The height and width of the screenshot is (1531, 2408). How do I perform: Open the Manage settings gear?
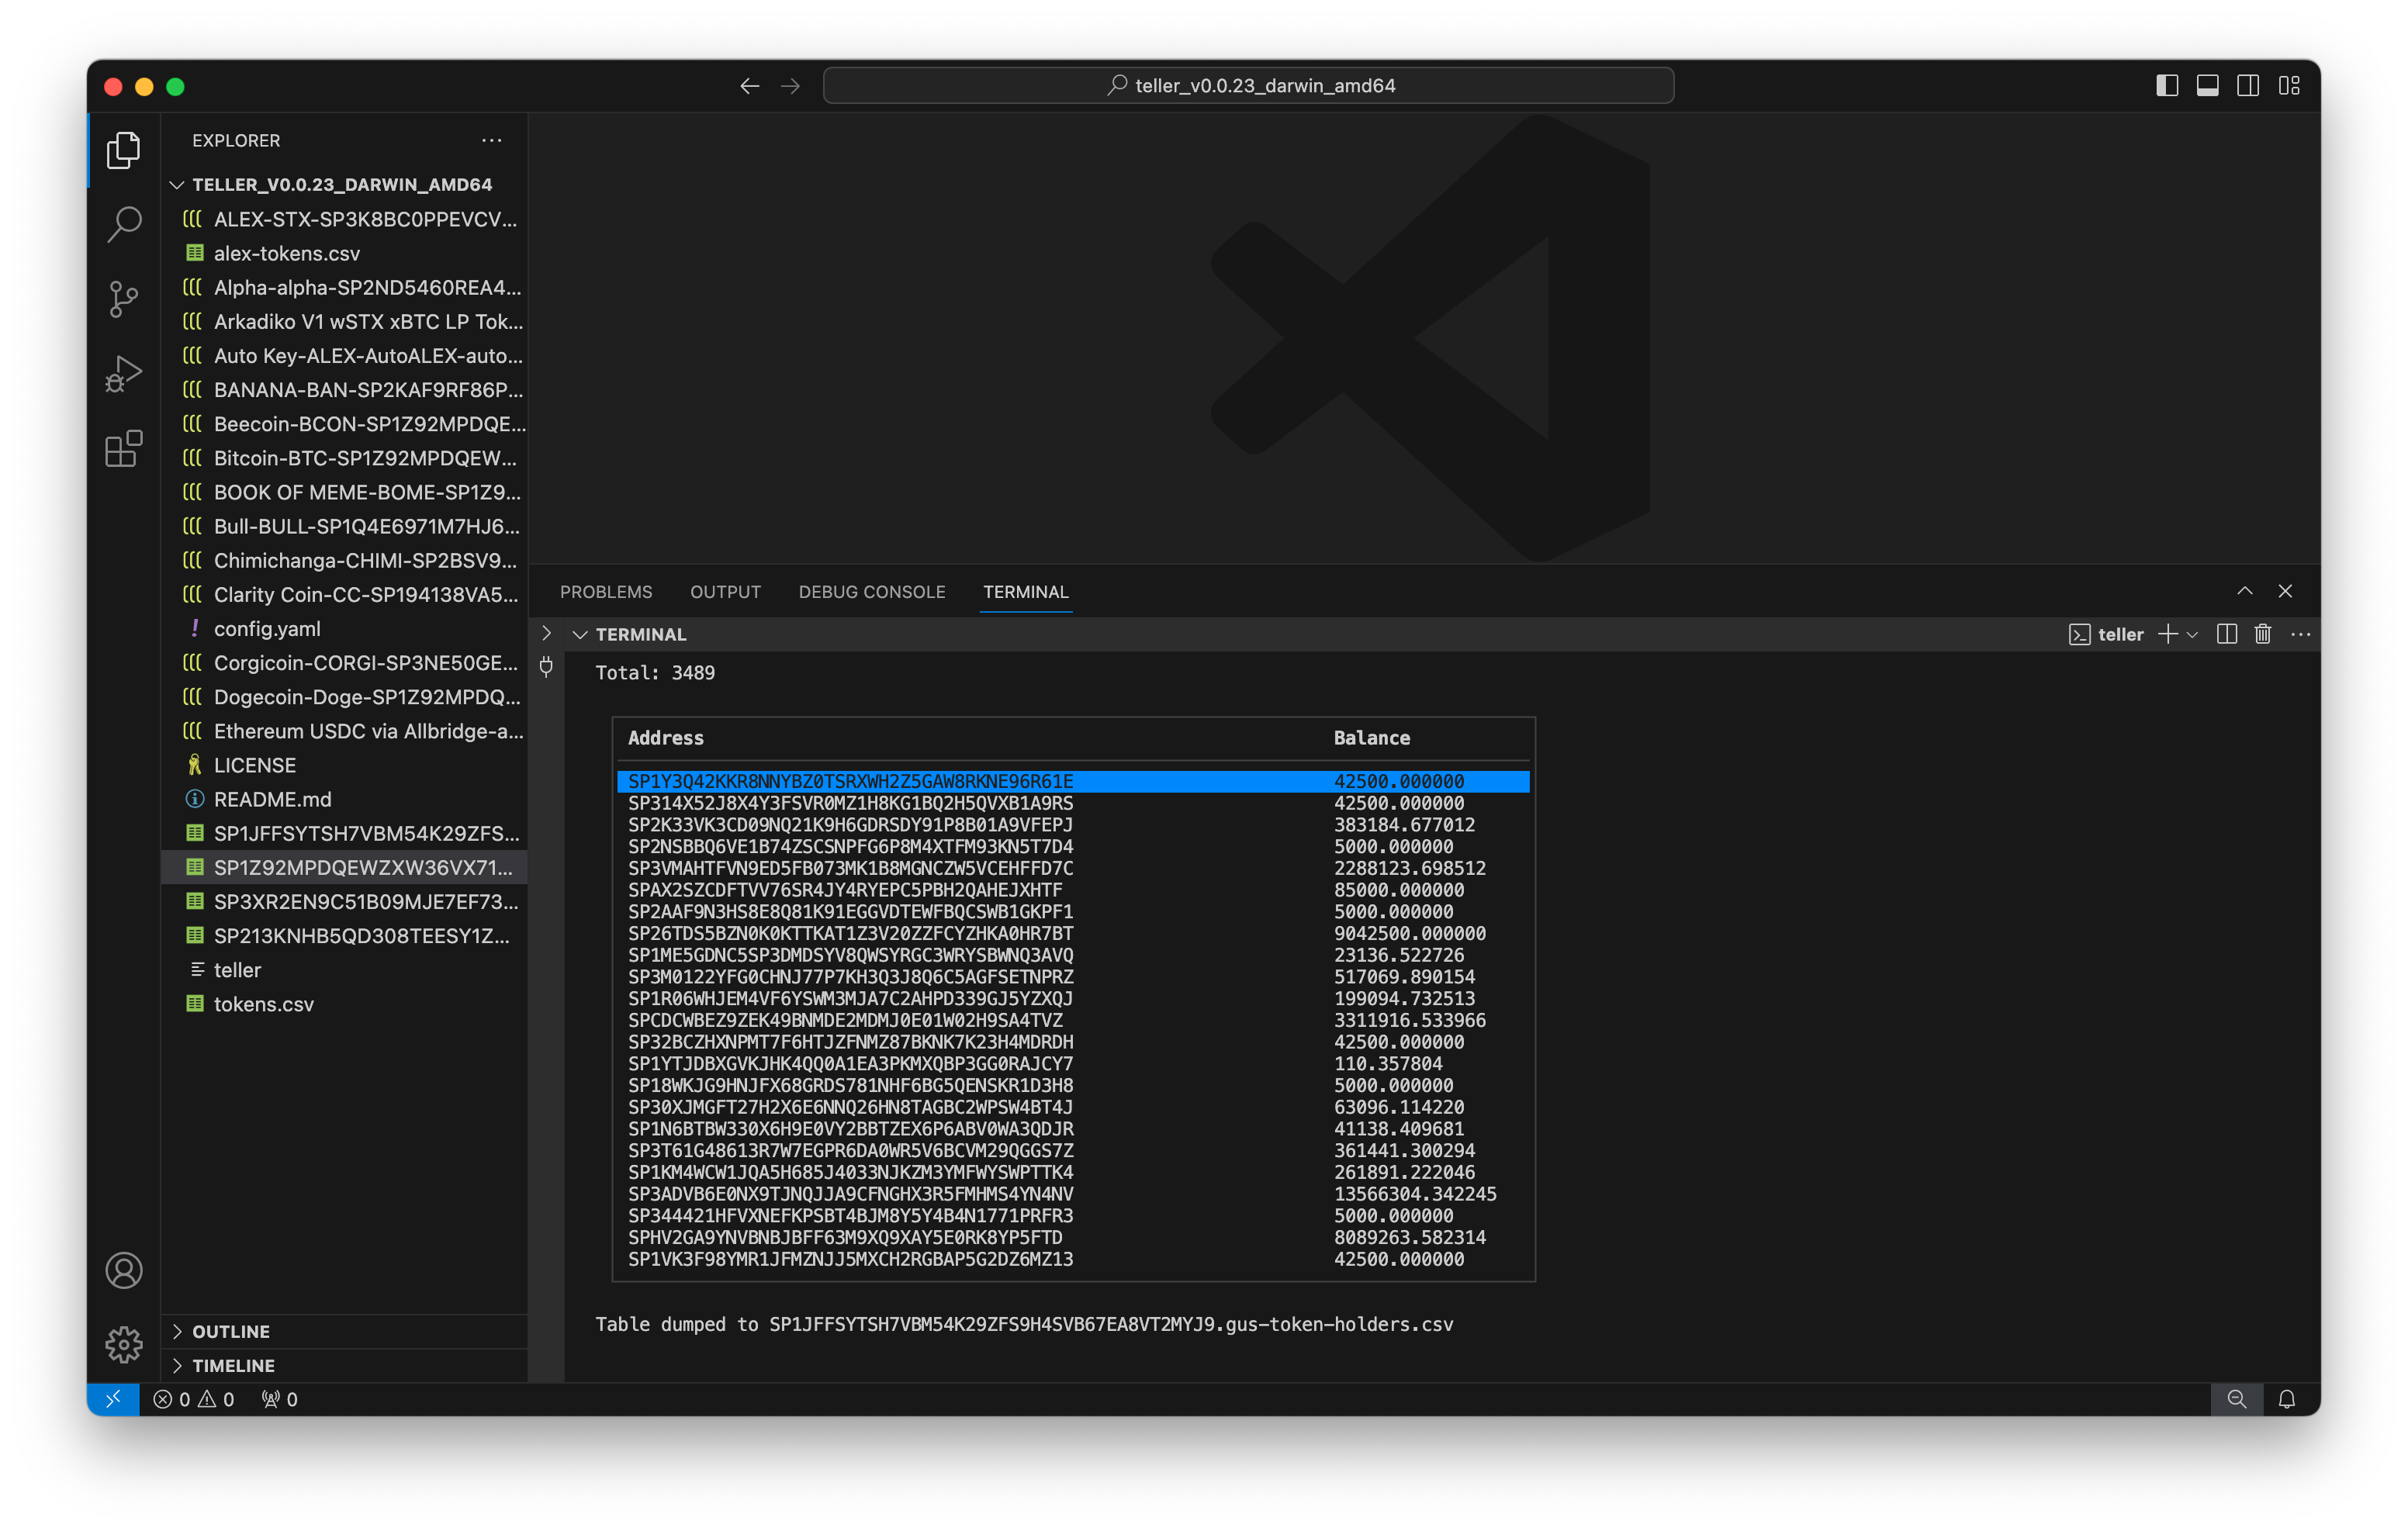click(x=123, y=1345)
